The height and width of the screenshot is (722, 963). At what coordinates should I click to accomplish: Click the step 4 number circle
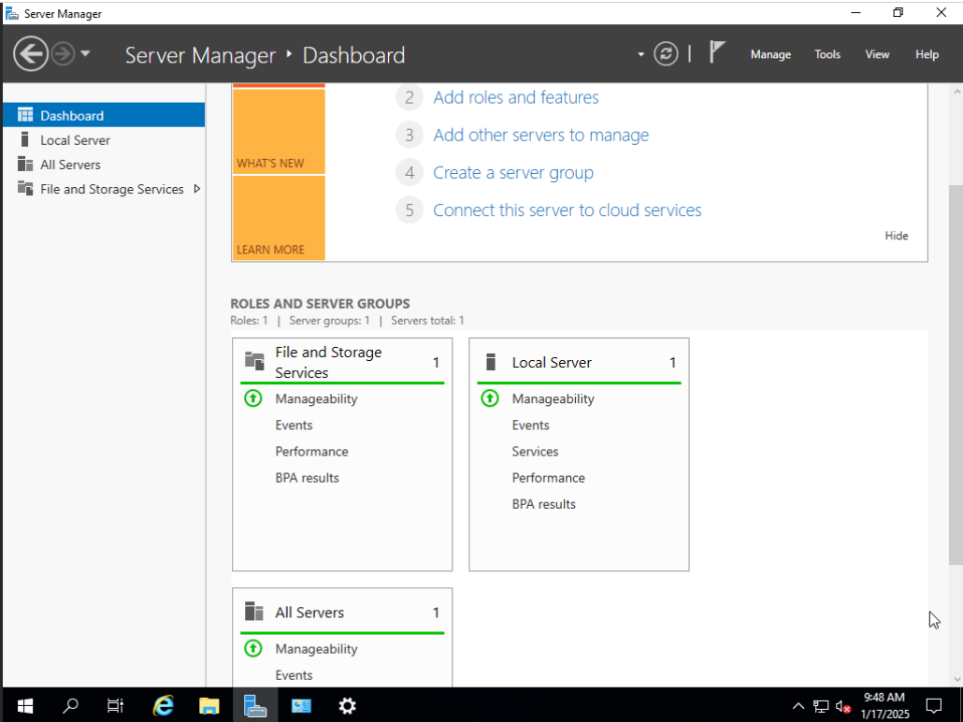[409, 173]
